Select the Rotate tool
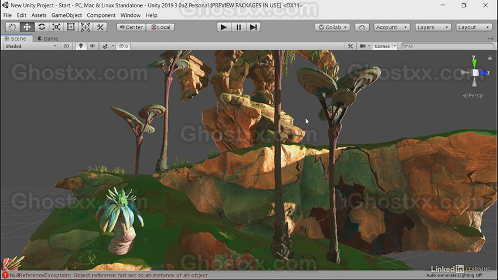498x280 pixels. tap(42, 27)
